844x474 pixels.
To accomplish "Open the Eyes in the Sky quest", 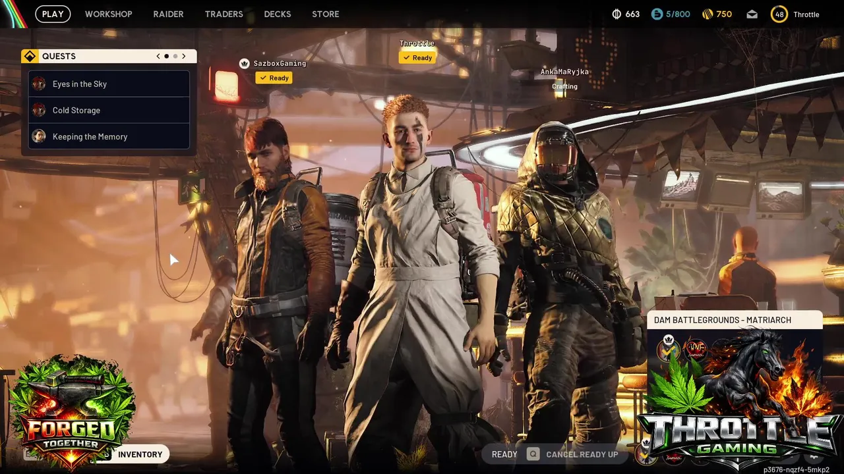I will pos(109,84).
